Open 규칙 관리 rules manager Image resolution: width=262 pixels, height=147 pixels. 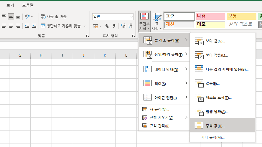(161, 126)
